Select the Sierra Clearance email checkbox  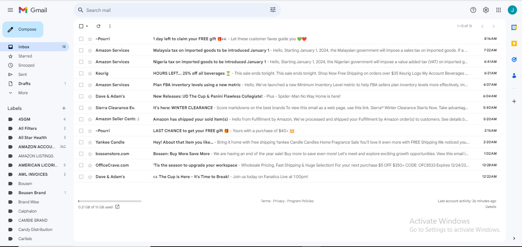(81, 108)
